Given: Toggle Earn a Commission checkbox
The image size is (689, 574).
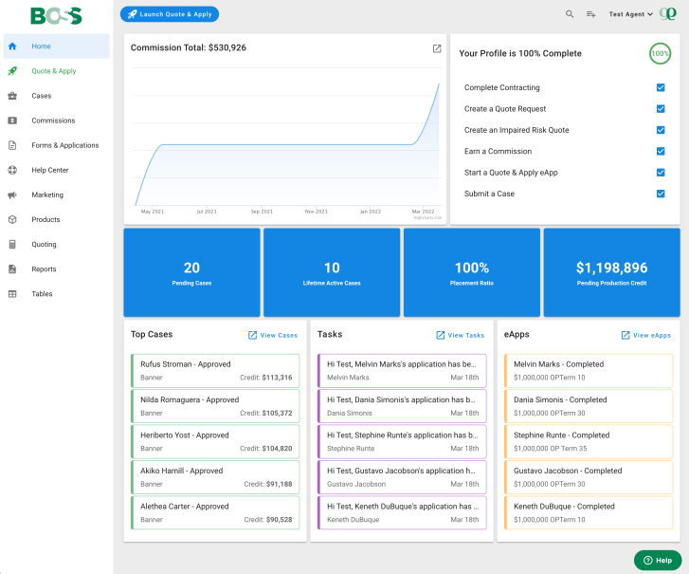Looking at the screenshot, I should tap(661, 151).
